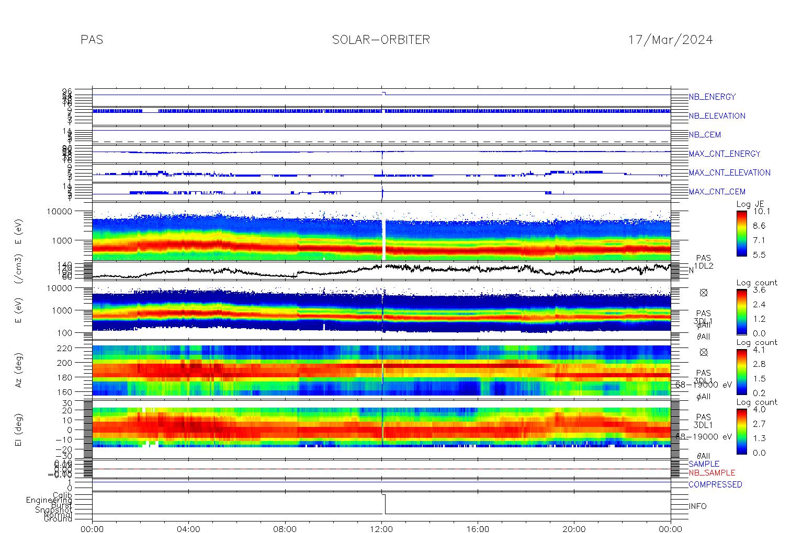Click the PAS 1DL2 label
This screenshot has height=533, width=791.
[704, 262]
